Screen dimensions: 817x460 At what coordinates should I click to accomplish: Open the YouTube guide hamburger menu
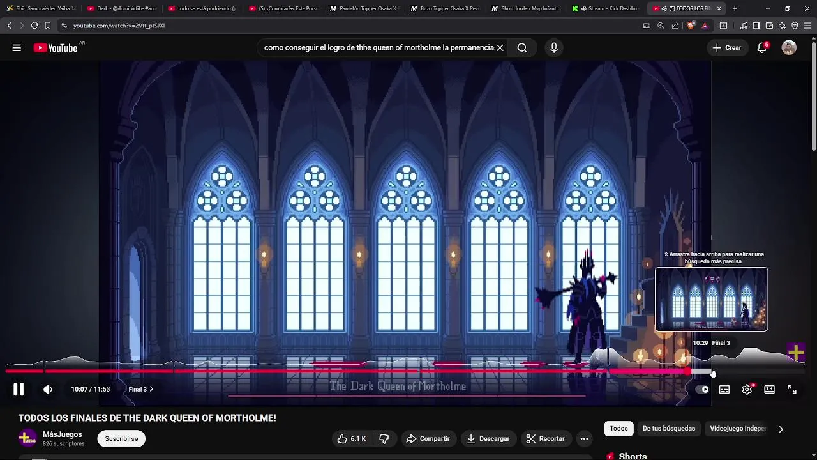17,48
